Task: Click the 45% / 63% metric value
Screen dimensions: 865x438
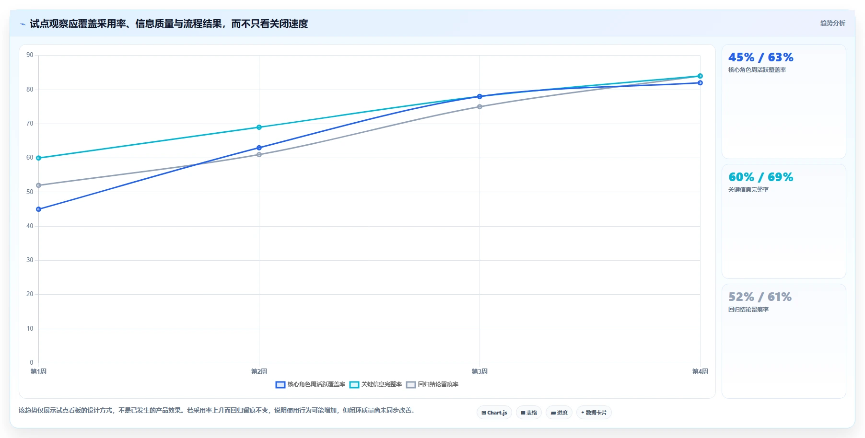Action: pyautogui.click(x=761, y=58)
